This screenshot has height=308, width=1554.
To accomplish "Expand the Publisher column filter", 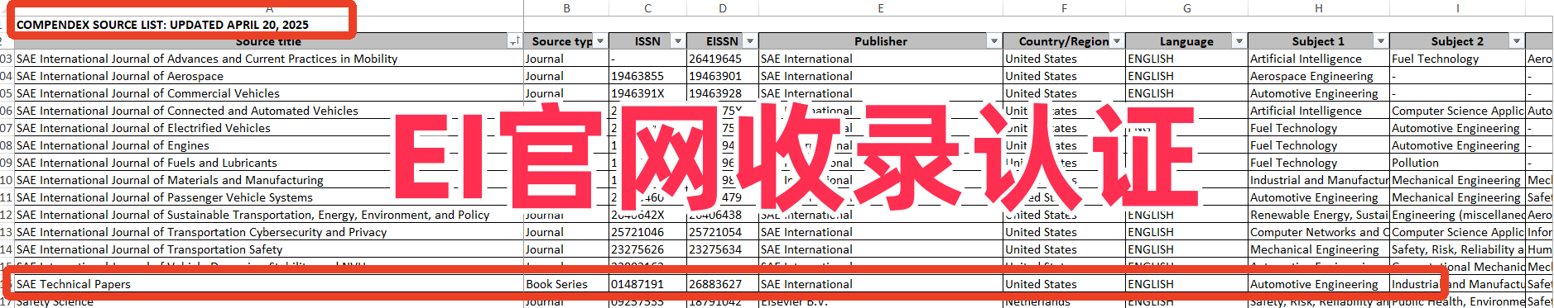I will coord(994,41).
